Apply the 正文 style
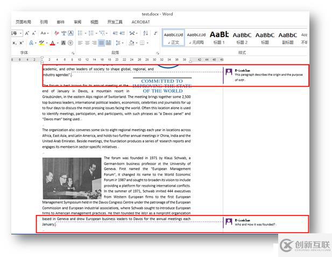Screen dimensions: 332x257 173,38
